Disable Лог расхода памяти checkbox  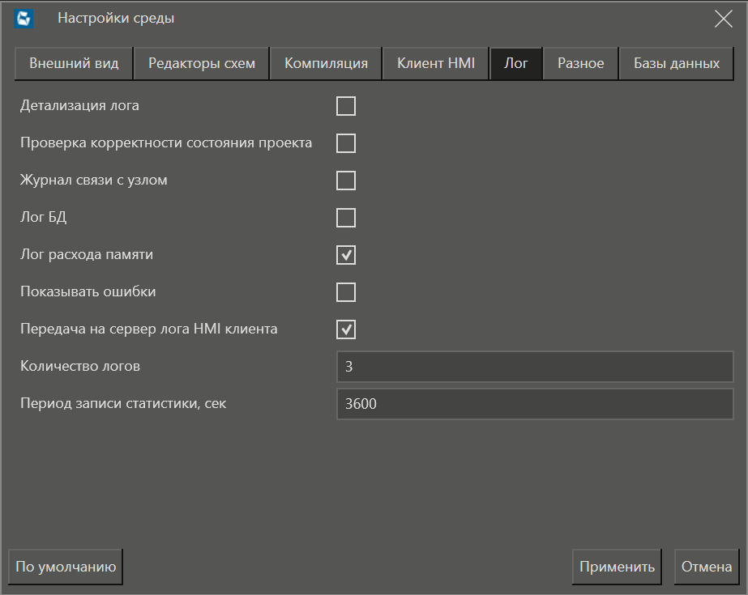pyautogui.click(x=346, y=255)
